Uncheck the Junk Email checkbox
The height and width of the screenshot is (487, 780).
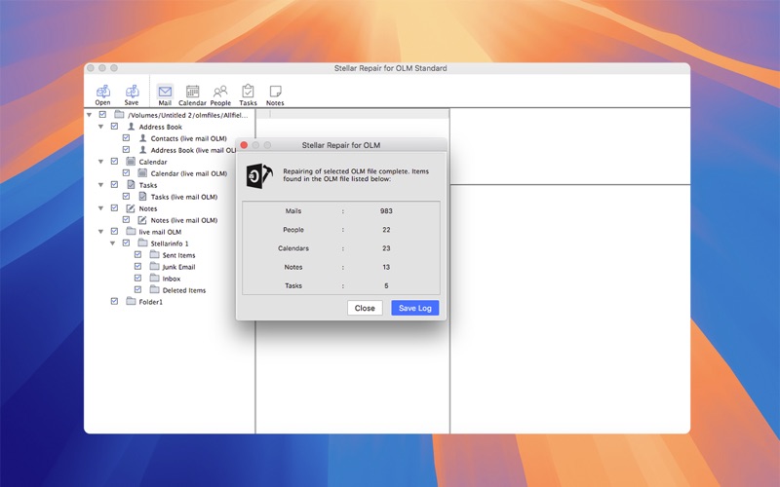click(137, 266)
